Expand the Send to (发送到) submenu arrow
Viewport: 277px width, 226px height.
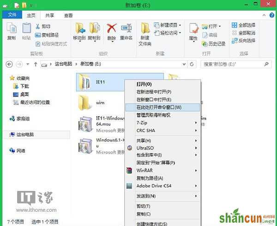click(196, 196)
